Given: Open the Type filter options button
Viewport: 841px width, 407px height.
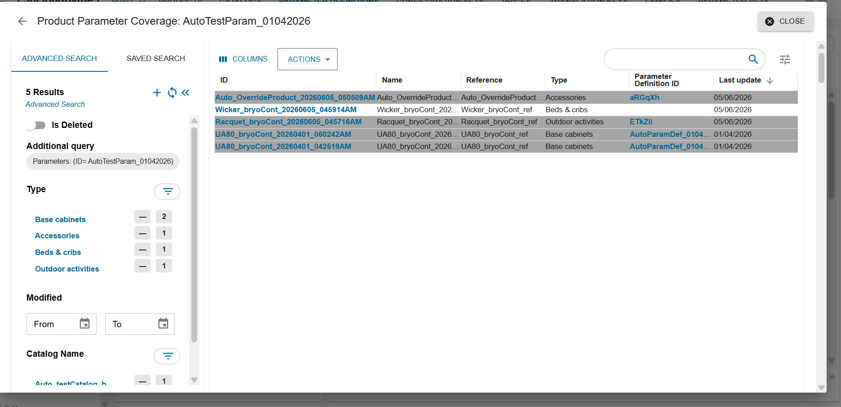Looking at the screenshot, I should tap(167, 192).
